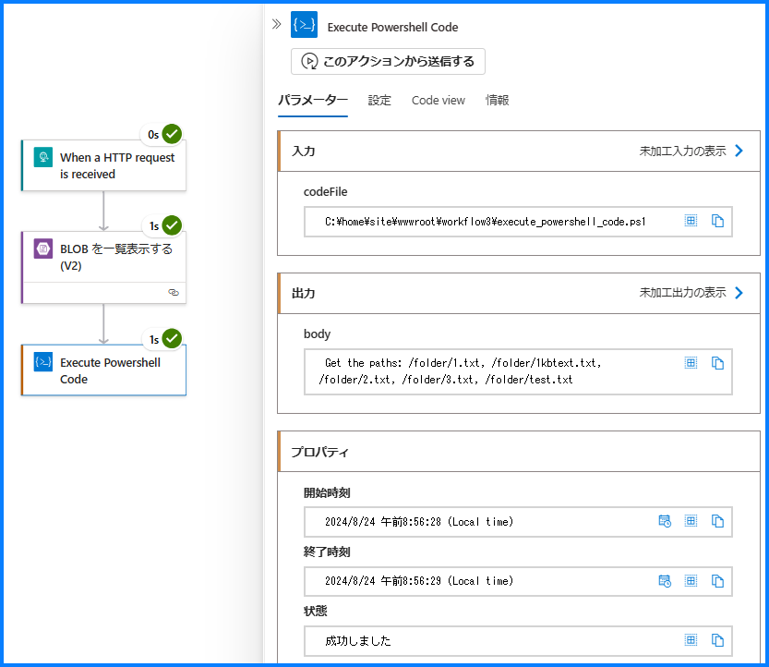Viewport: 769px width, 667px height.
Task: Click the 出力 section header
Action: (x=519, y=294)
